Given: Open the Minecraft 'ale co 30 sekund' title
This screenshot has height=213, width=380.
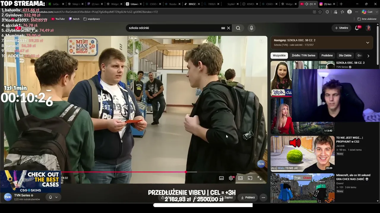Looking at the screenshot, I should [x=353, y=177].
